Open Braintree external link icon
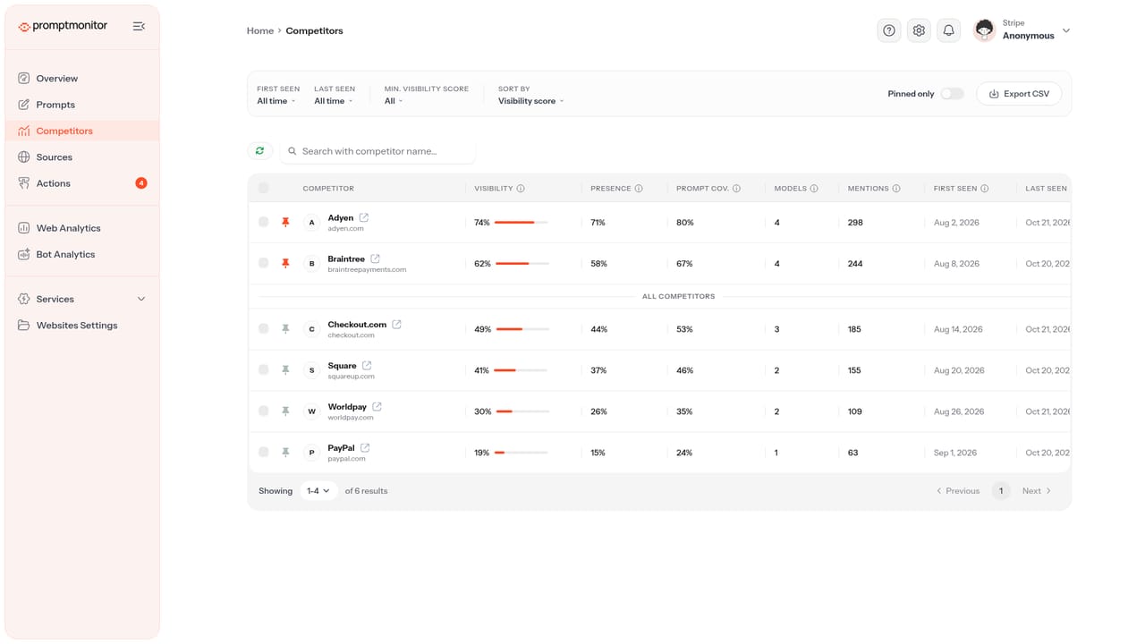Screen dimensions: 1145x644 tap(376, 258)
